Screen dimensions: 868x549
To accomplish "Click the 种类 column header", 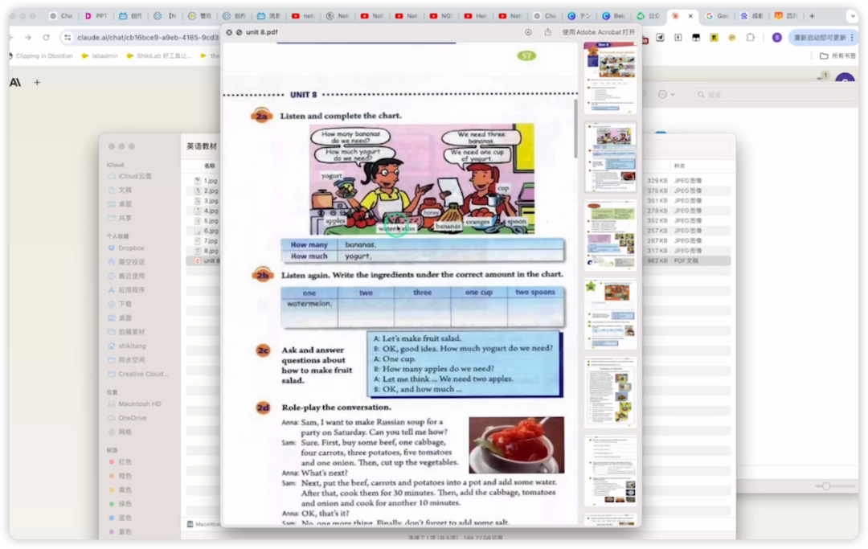I will pyautogui.click(x=680, y=166).
